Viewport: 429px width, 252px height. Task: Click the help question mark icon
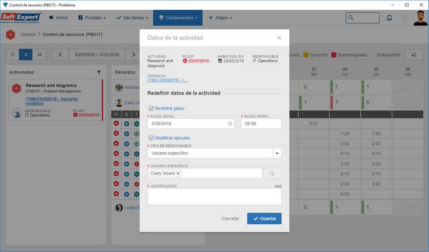405,18
